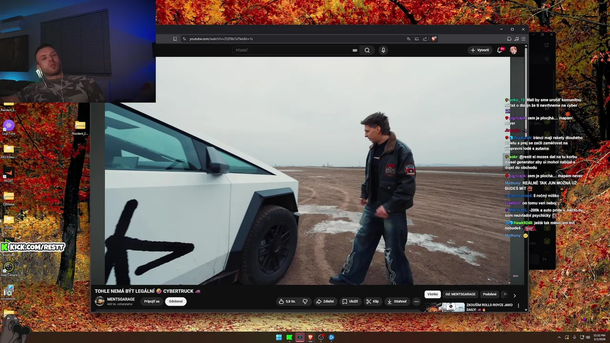Screen dimensions: 610x343
Task: Click the Windows Start button in taskbar
Action: coord(279,337)
